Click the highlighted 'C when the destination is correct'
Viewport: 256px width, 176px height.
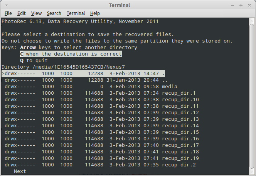click(x=71, y=54)
